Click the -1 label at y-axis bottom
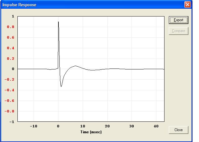Image resolution: width=199 pixels, height=142 pixels. coord(12,122)
